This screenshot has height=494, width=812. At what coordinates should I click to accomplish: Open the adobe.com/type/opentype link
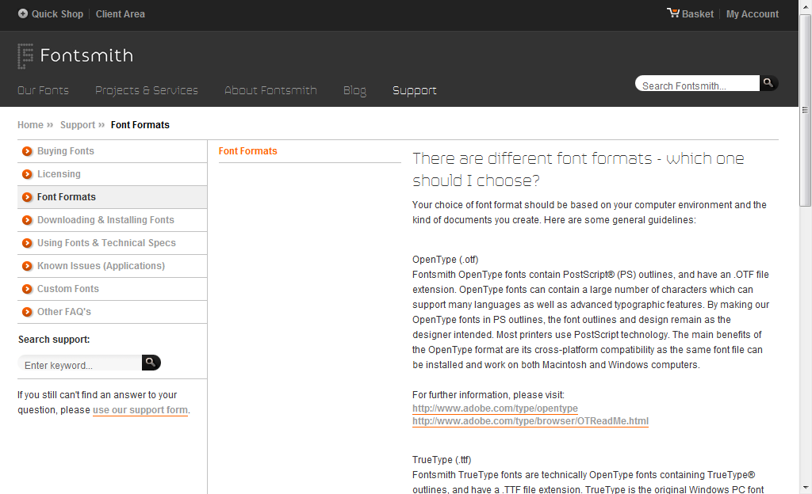pyautogui.click(x=495, y=408)
